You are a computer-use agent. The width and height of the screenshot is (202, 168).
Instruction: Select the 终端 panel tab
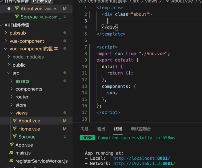(118, 129)
